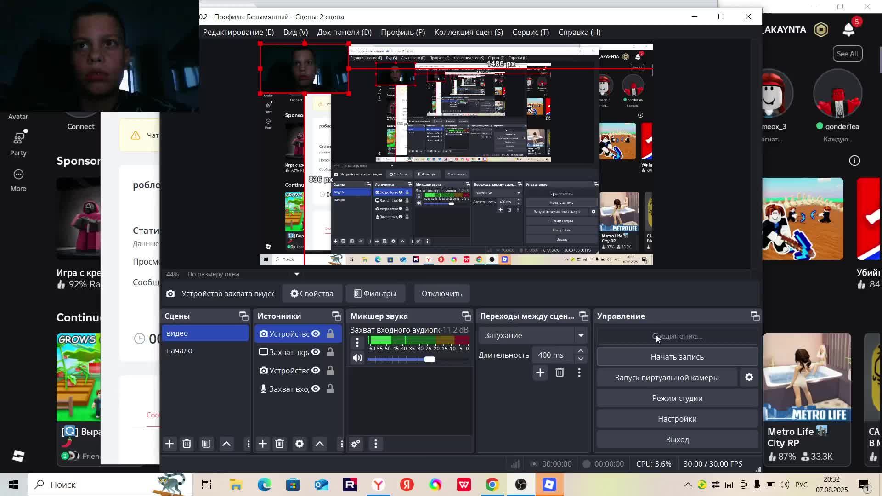Hide the Захват экрана source via eye icon

pos(316,352)
